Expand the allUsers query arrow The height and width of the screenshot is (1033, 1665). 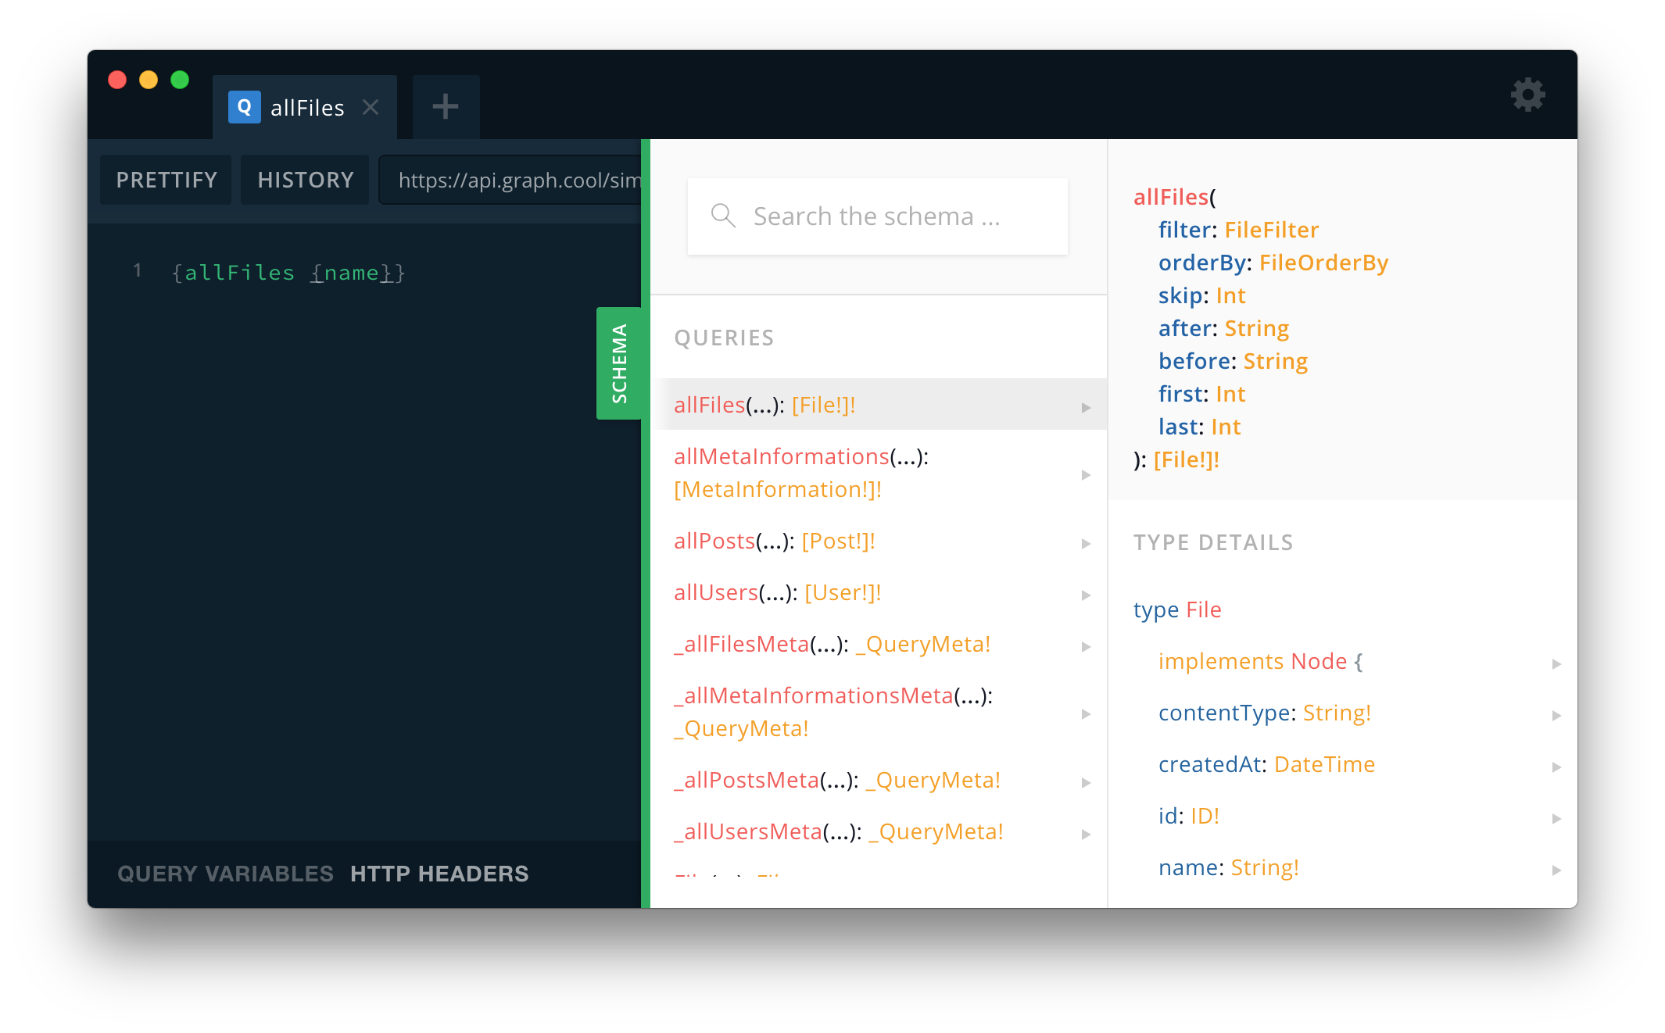click(1086, 595)
